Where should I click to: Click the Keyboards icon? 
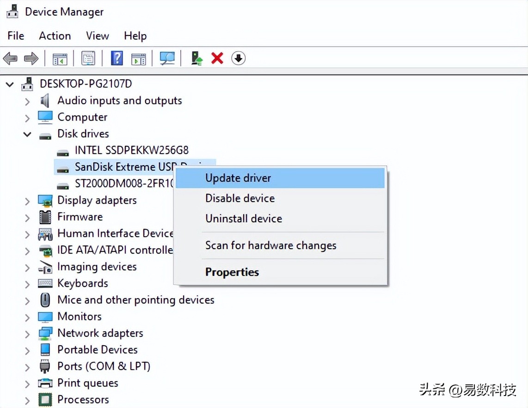coord(45,283)
